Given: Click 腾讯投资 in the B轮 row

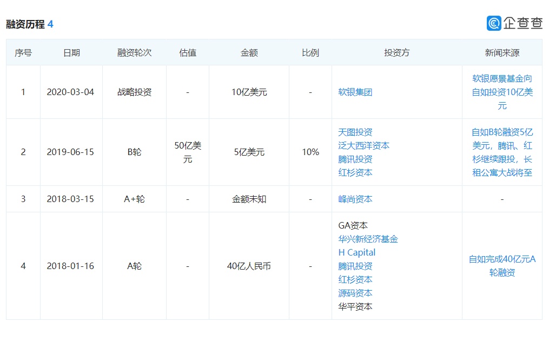Looking at the screenshot, I should [355, 159].
